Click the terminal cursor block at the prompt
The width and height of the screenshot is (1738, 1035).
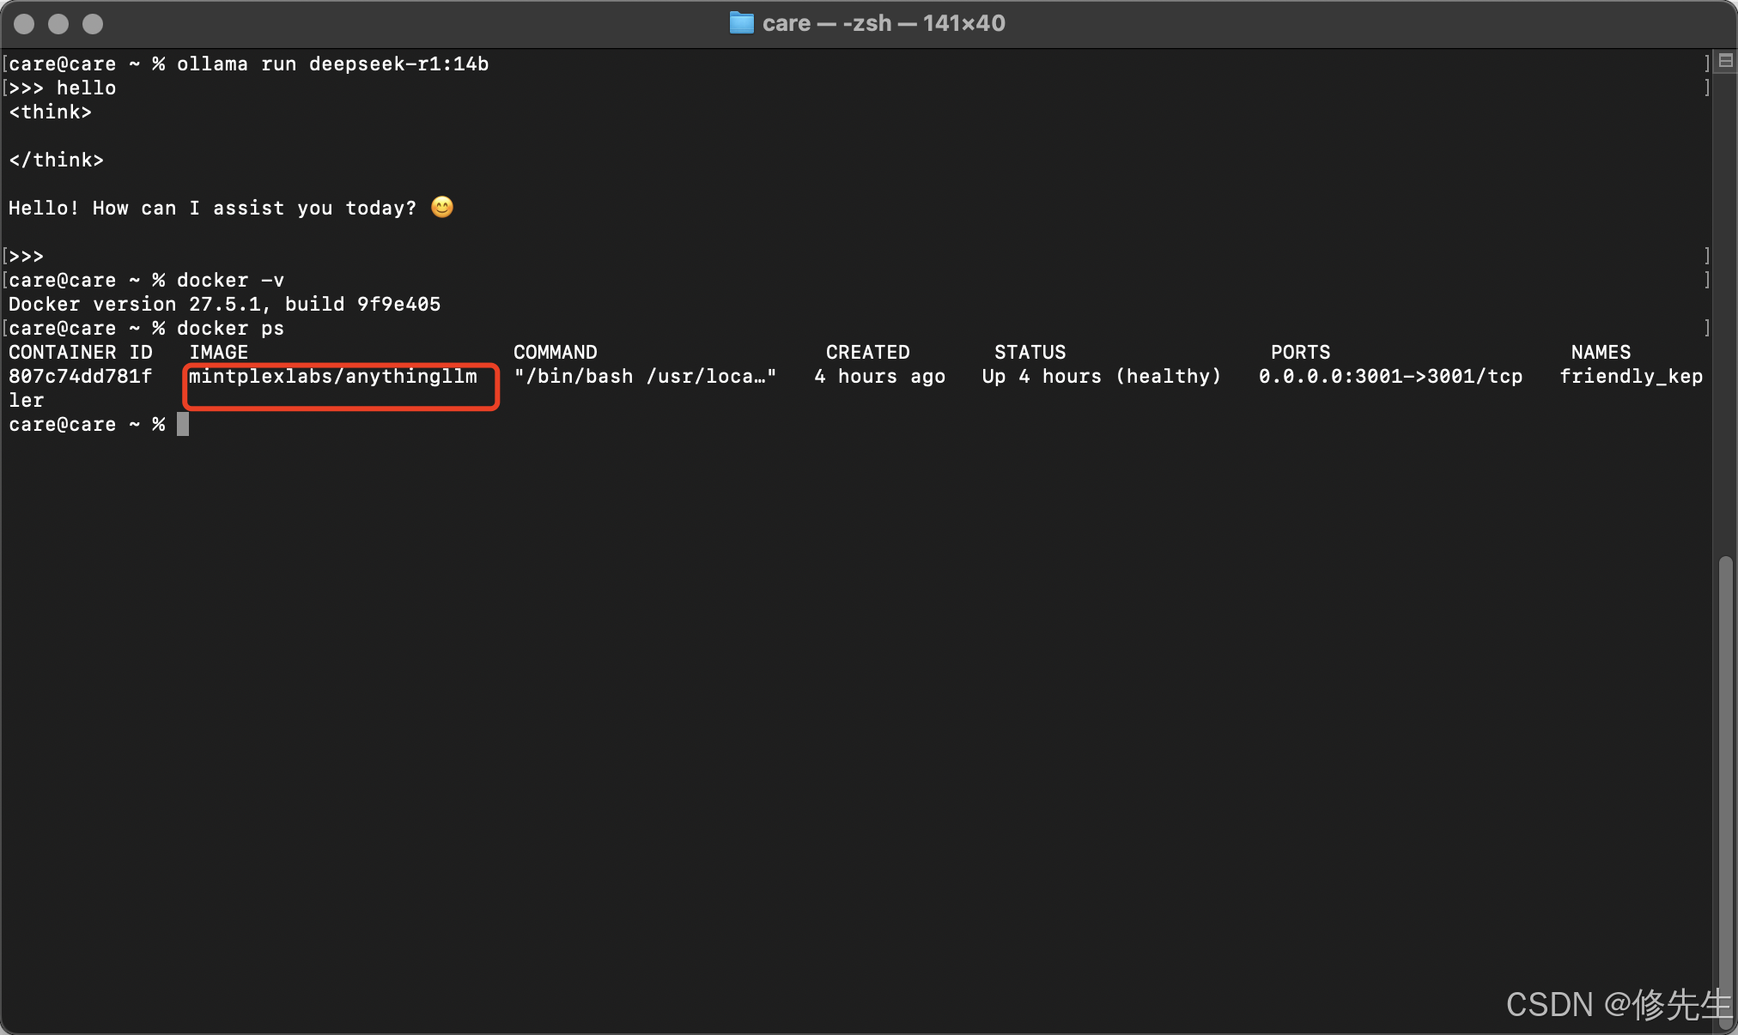click(183, 424)
